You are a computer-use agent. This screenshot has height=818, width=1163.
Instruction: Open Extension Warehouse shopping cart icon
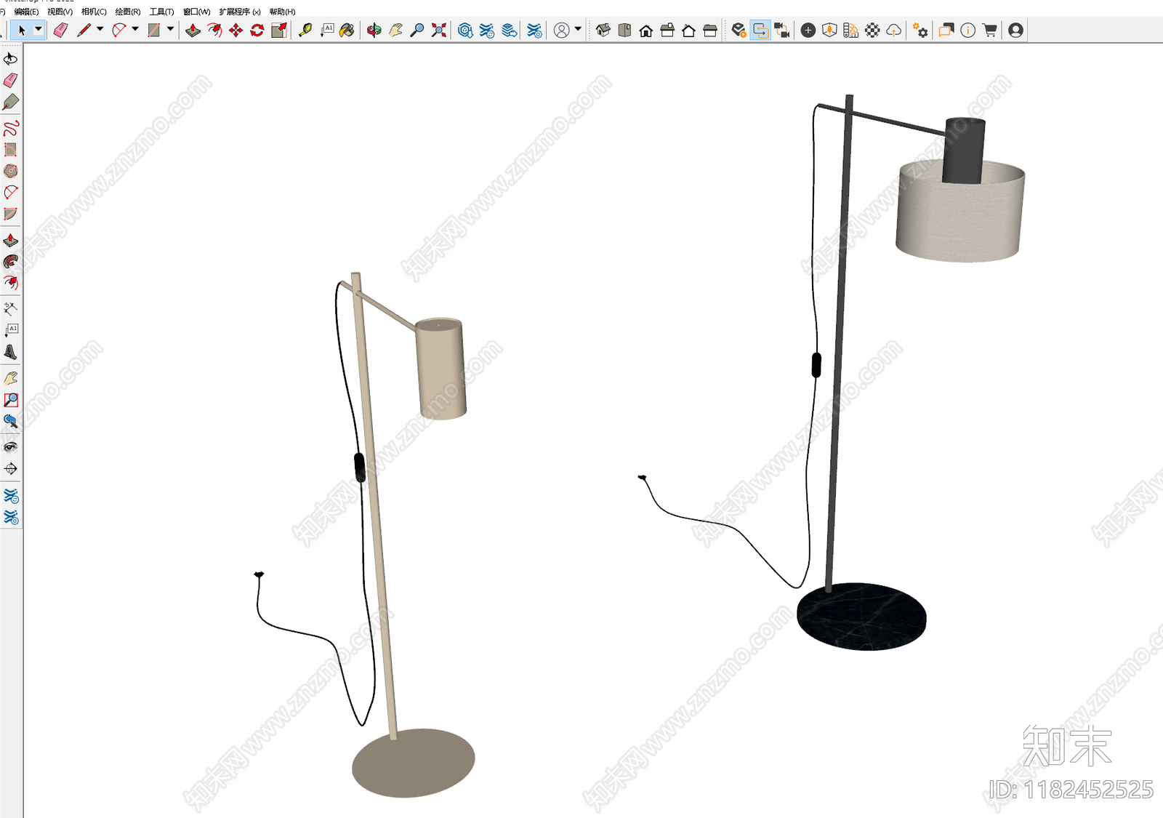[x=989, y=30]
